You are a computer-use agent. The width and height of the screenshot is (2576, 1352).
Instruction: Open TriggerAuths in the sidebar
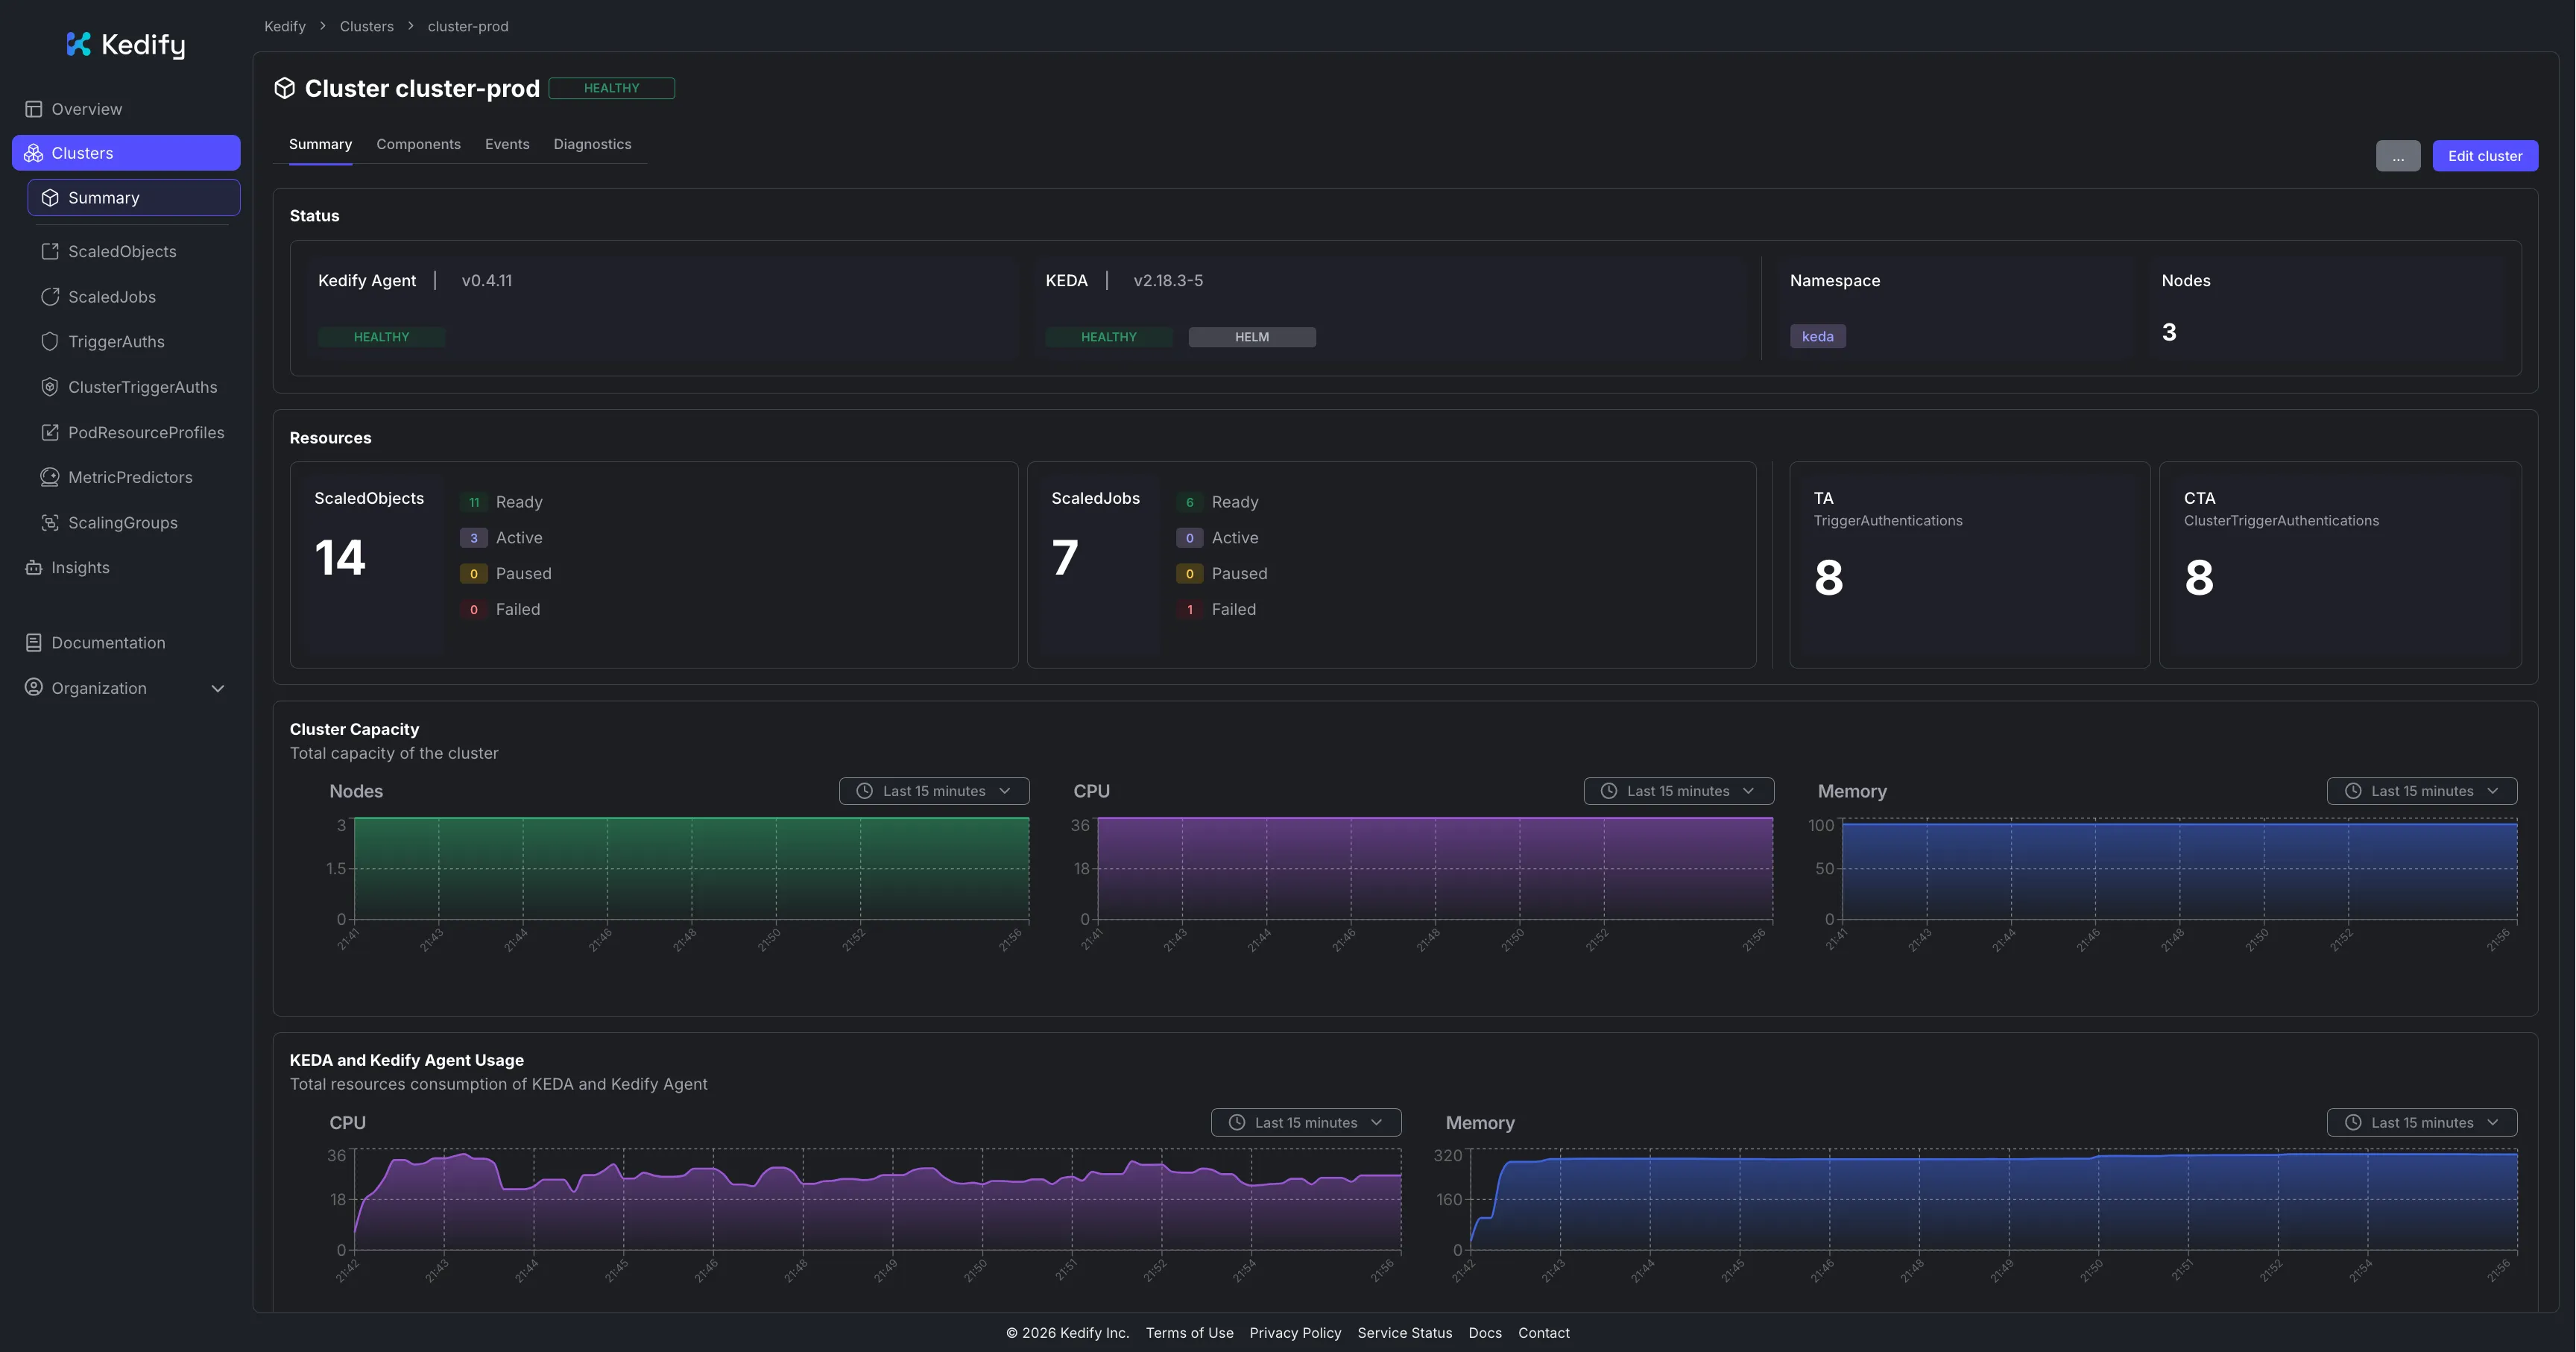click(x=133, y=342)
